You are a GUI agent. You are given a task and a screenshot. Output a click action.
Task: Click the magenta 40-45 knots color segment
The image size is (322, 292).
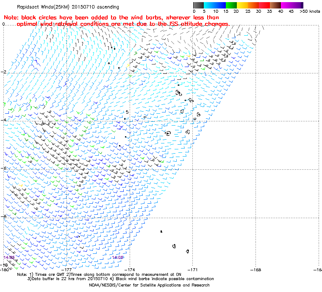(286, 5)
